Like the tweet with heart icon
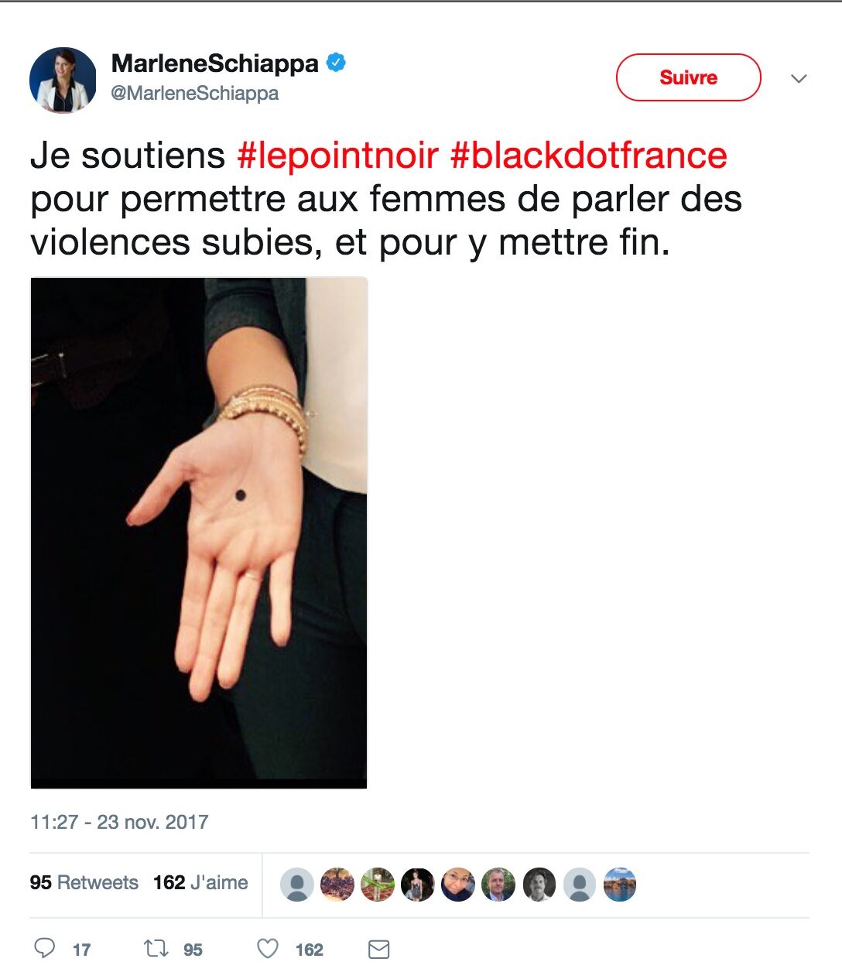The width and height of the screenshot is (842, 979). 267,948
